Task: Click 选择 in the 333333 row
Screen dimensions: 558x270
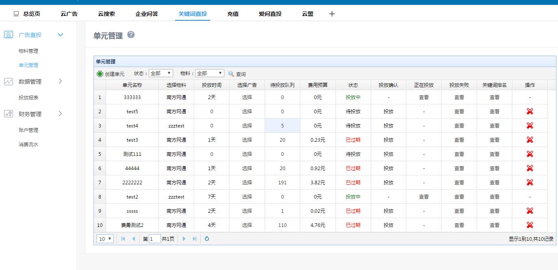Action: (247, 97)
